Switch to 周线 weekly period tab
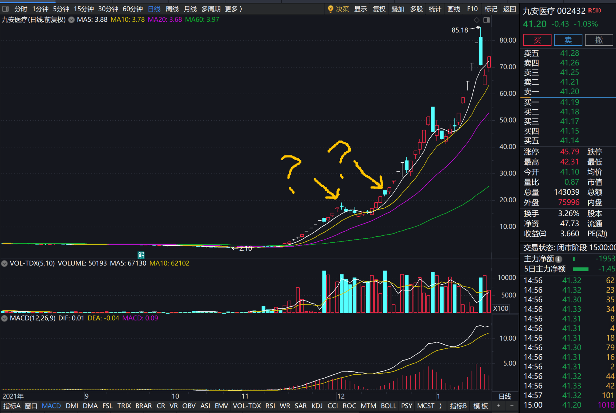 click(172, 9)
